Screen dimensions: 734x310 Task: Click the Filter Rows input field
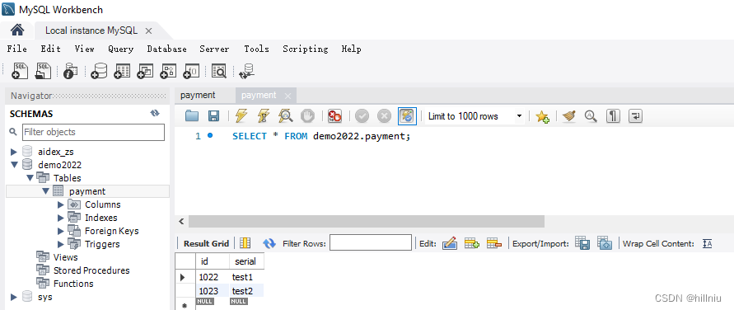tap(370, 243)
